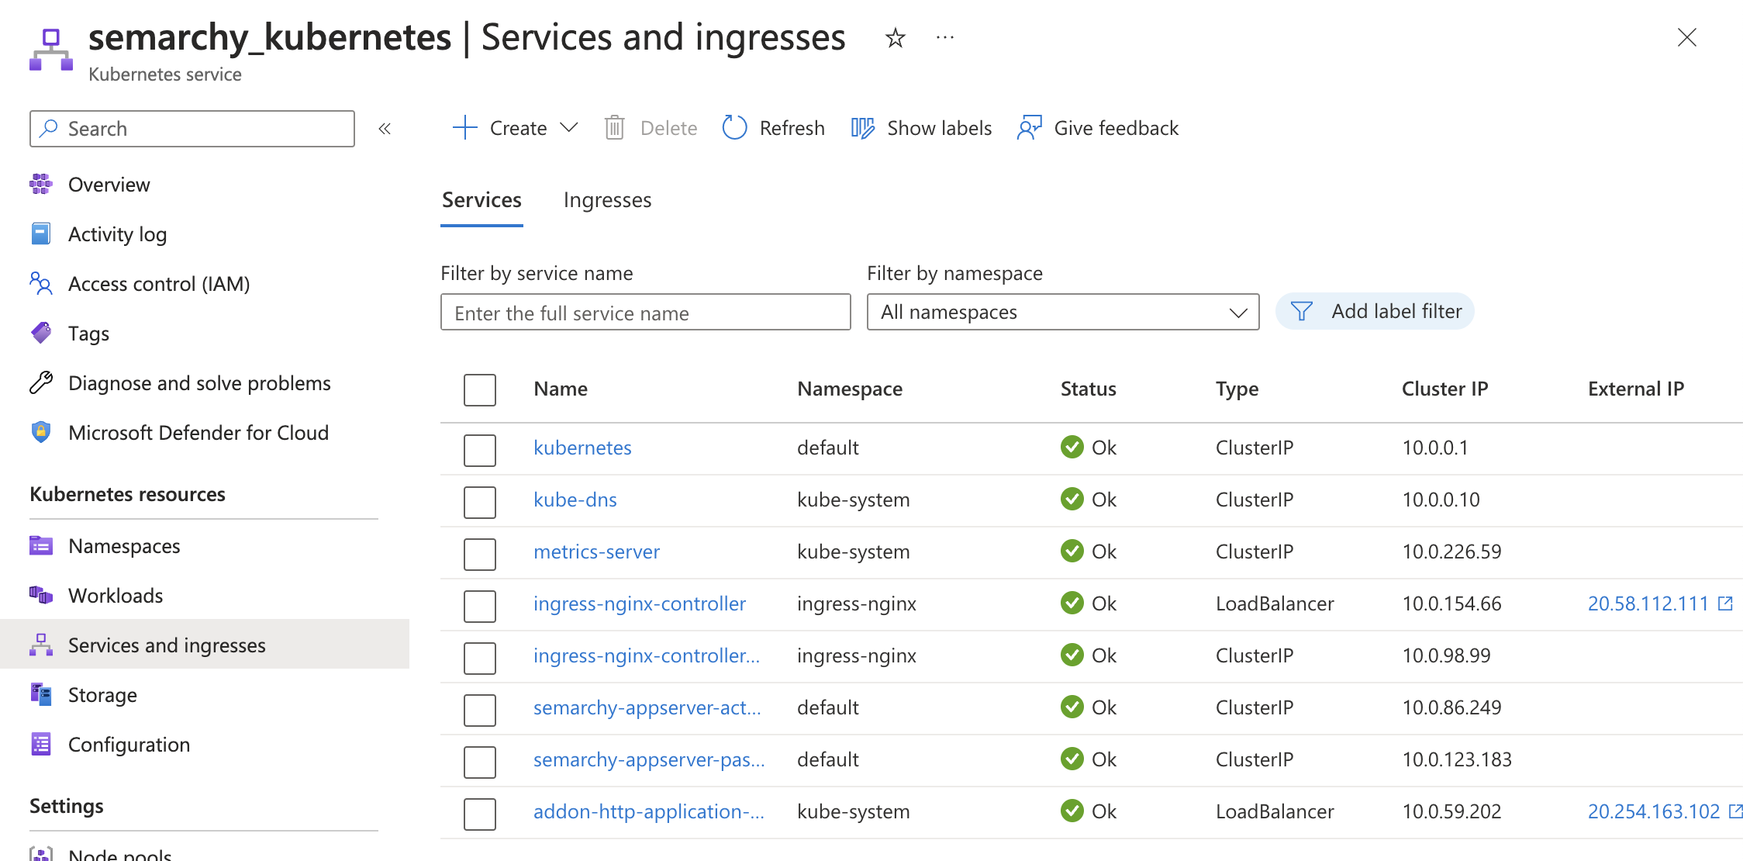Check the kubernetes service row checkbox
This screenshot has height=861, width=1743.
(480, 450)
